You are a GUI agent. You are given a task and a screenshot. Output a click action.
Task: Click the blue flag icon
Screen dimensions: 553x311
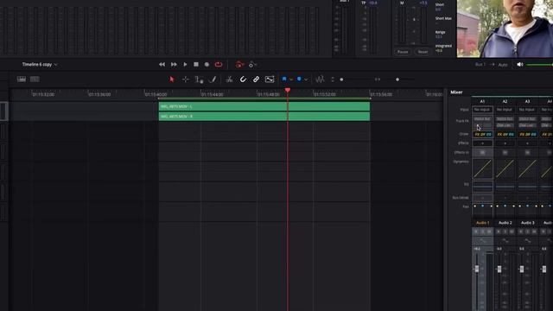pos(284,79)
